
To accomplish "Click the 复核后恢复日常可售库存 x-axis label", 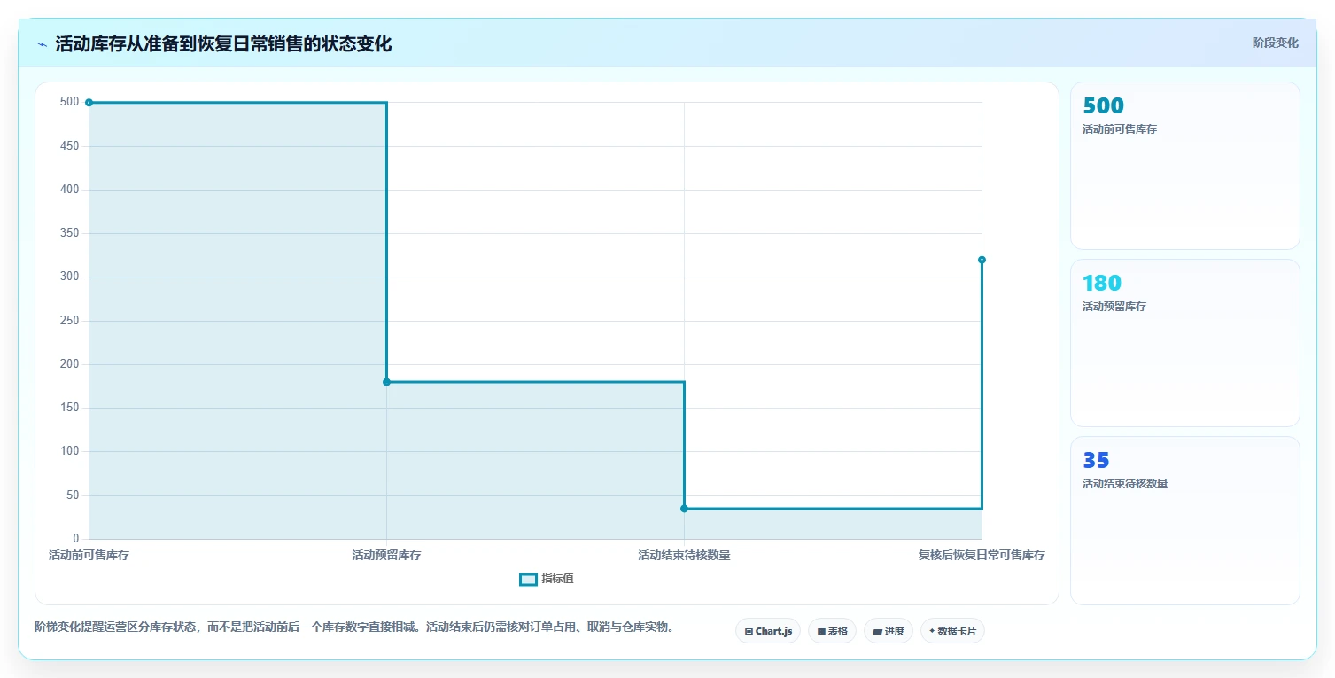I will [x=982, y=556].
